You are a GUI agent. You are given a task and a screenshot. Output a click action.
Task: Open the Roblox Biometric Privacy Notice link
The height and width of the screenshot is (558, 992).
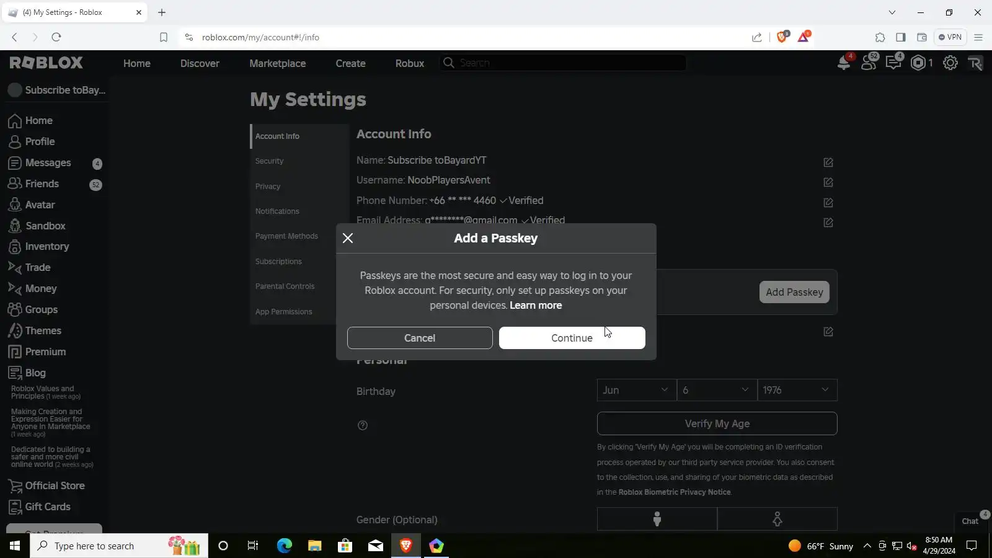675,492
